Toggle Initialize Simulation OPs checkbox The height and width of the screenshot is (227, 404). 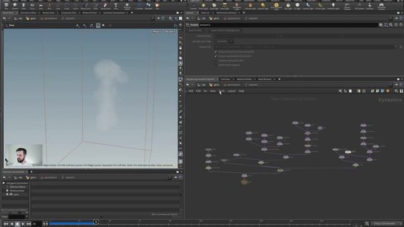pos(216,61)
